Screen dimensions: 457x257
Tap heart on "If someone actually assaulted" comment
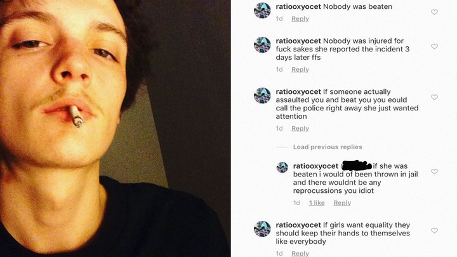tap(434, 97)
